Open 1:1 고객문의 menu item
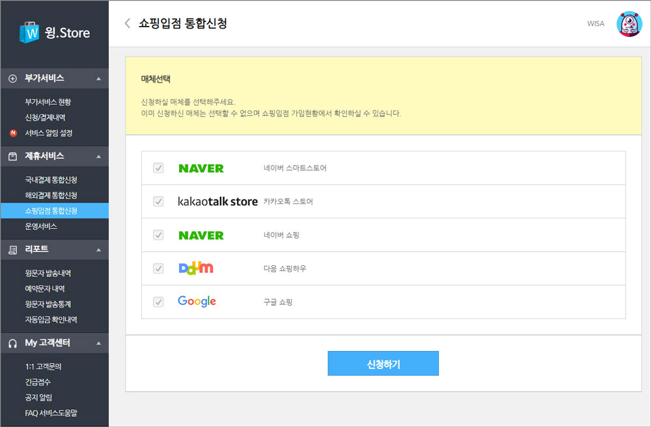This screenshot has width=651, height=427. (43, 367)
